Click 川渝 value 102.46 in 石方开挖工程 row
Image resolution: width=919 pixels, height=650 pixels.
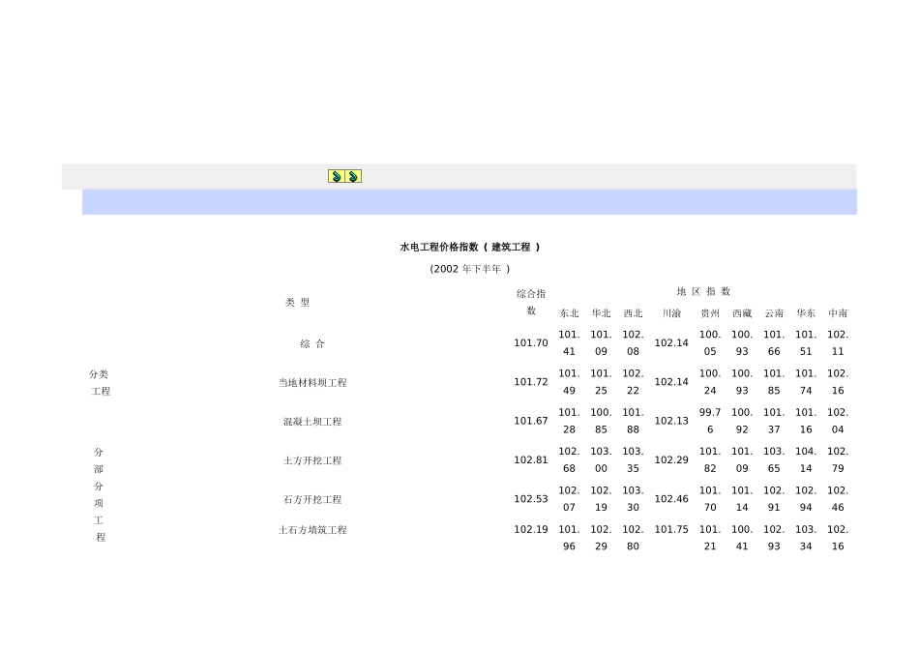point(671,499)
